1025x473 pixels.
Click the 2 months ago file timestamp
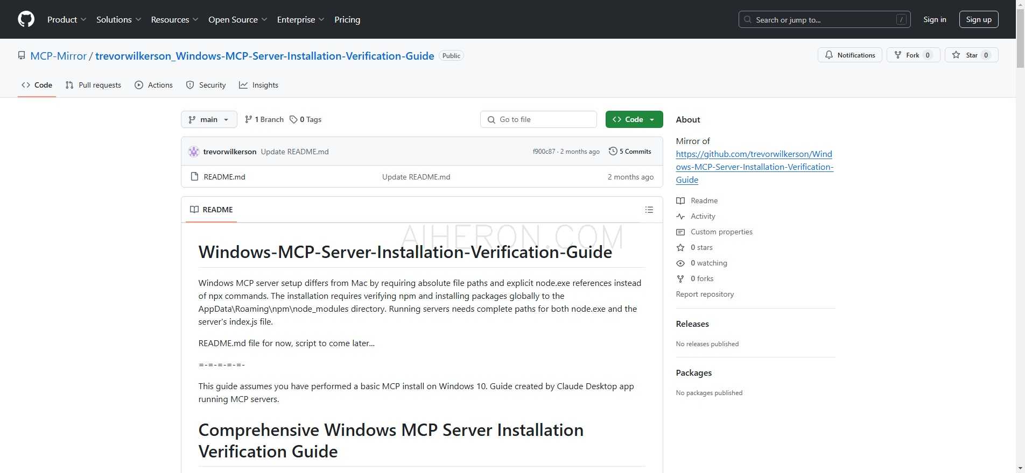(630, 177)
